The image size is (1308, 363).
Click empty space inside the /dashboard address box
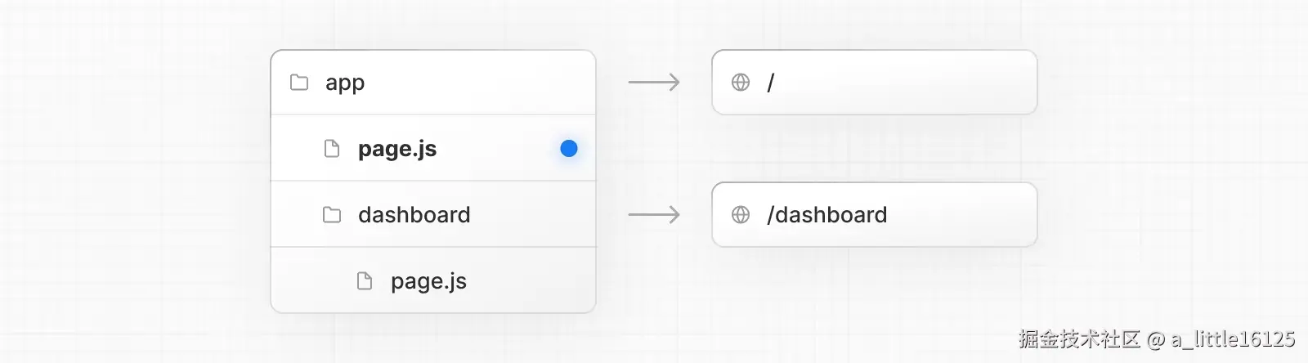[965, 215]
